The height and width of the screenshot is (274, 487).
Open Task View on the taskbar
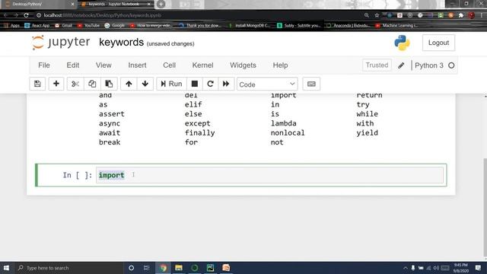pyautogui.click(x=147, y=268)
